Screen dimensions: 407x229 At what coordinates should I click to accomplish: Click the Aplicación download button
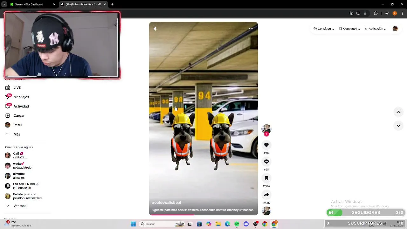click(376, 29)
